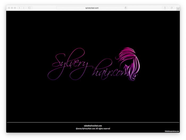Click the ©2009 SylveryHair.com copyright text
Screen dimensions: 186x140
tap(93, 129)
